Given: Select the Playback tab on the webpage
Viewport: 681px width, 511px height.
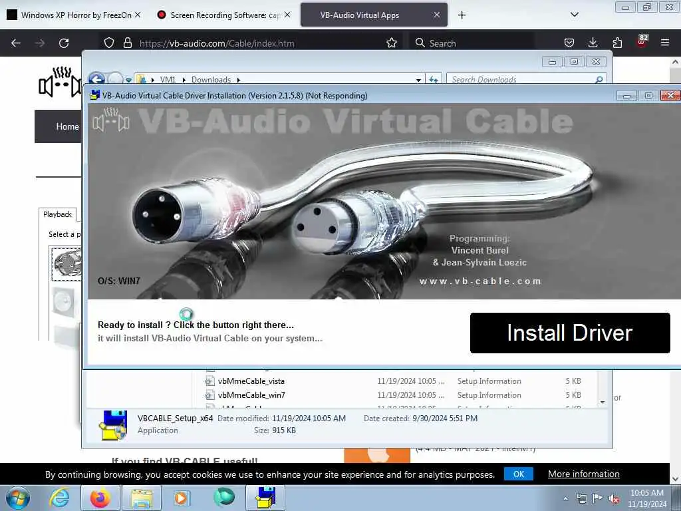Looking at the screenshot, I should click(57, 214).
